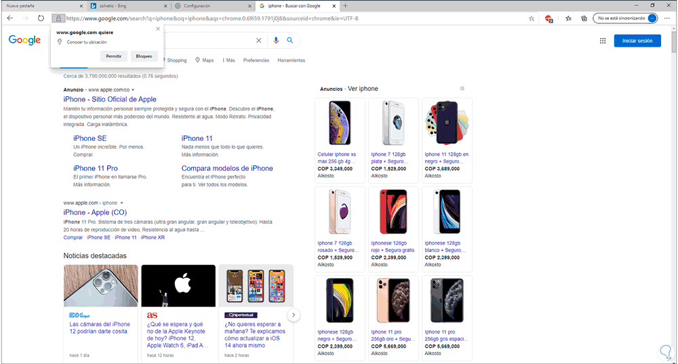Go back with the browser back arrow
The image size is (678, 364).
tap(10, 18)
